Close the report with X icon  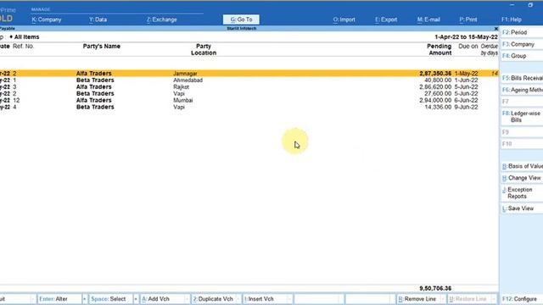[x=495, y=29]
